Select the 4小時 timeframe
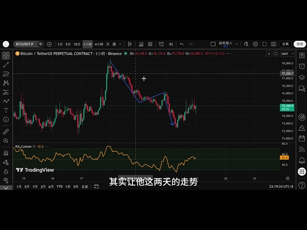 pyautogui.click(x=99, y=44)
